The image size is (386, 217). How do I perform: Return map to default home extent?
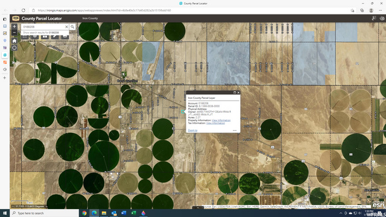(14, 41)
